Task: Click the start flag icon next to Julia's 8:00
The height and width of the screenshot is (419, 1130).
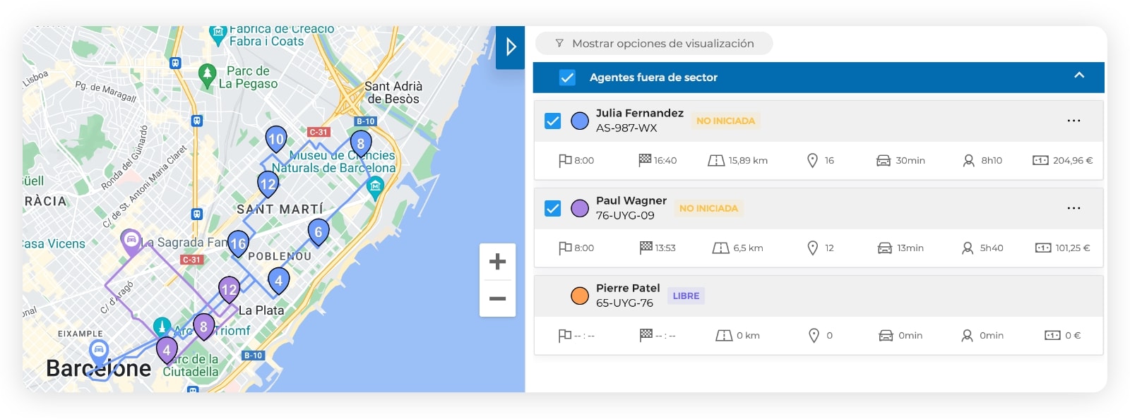Action: click(x=565, y=161)
